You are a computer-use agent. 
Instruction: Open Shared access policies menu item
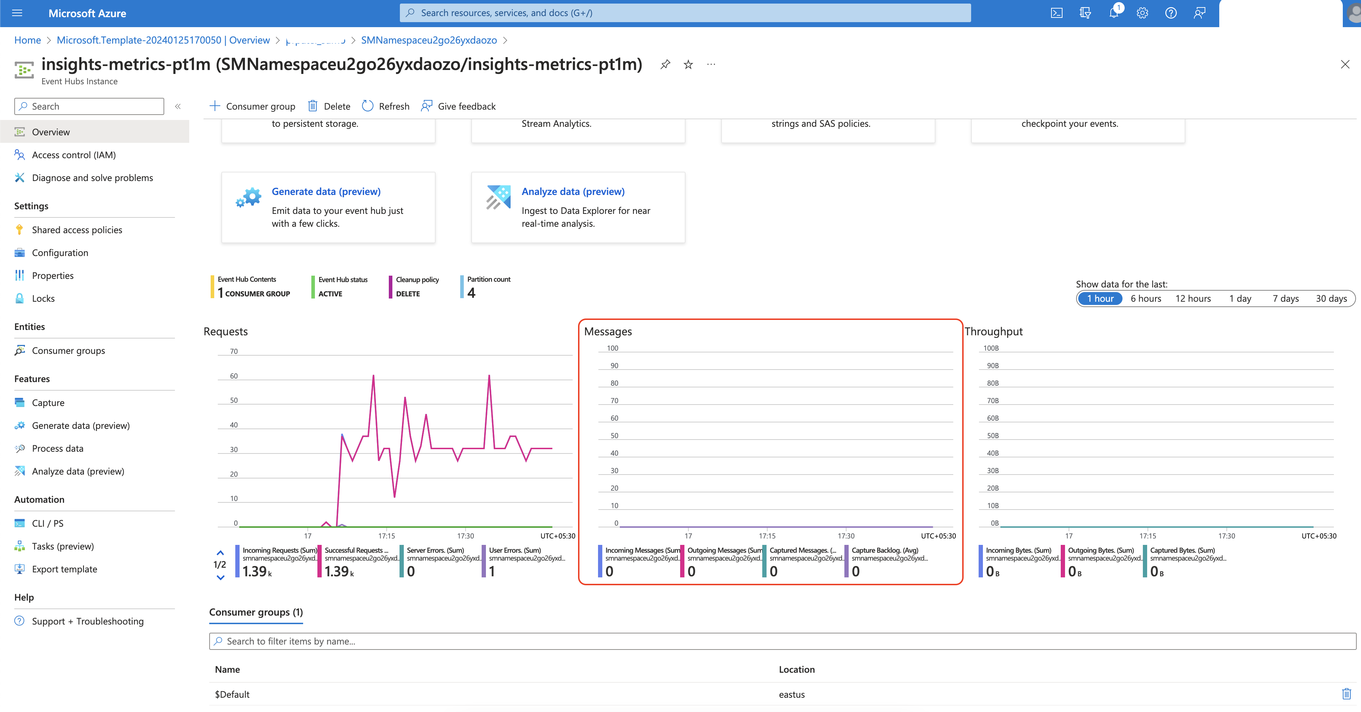click(77, 230)
